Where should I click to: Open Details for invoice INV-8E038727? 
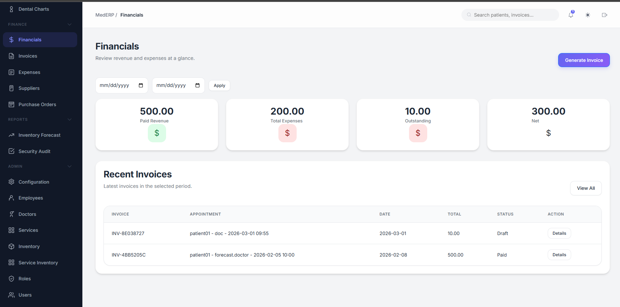click(559, 233)
